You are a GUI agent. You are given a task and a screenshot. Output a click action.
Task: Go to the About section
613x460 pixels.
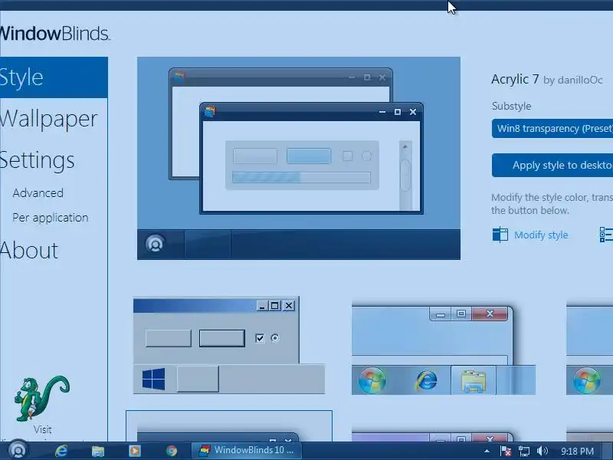pos(29,251)
